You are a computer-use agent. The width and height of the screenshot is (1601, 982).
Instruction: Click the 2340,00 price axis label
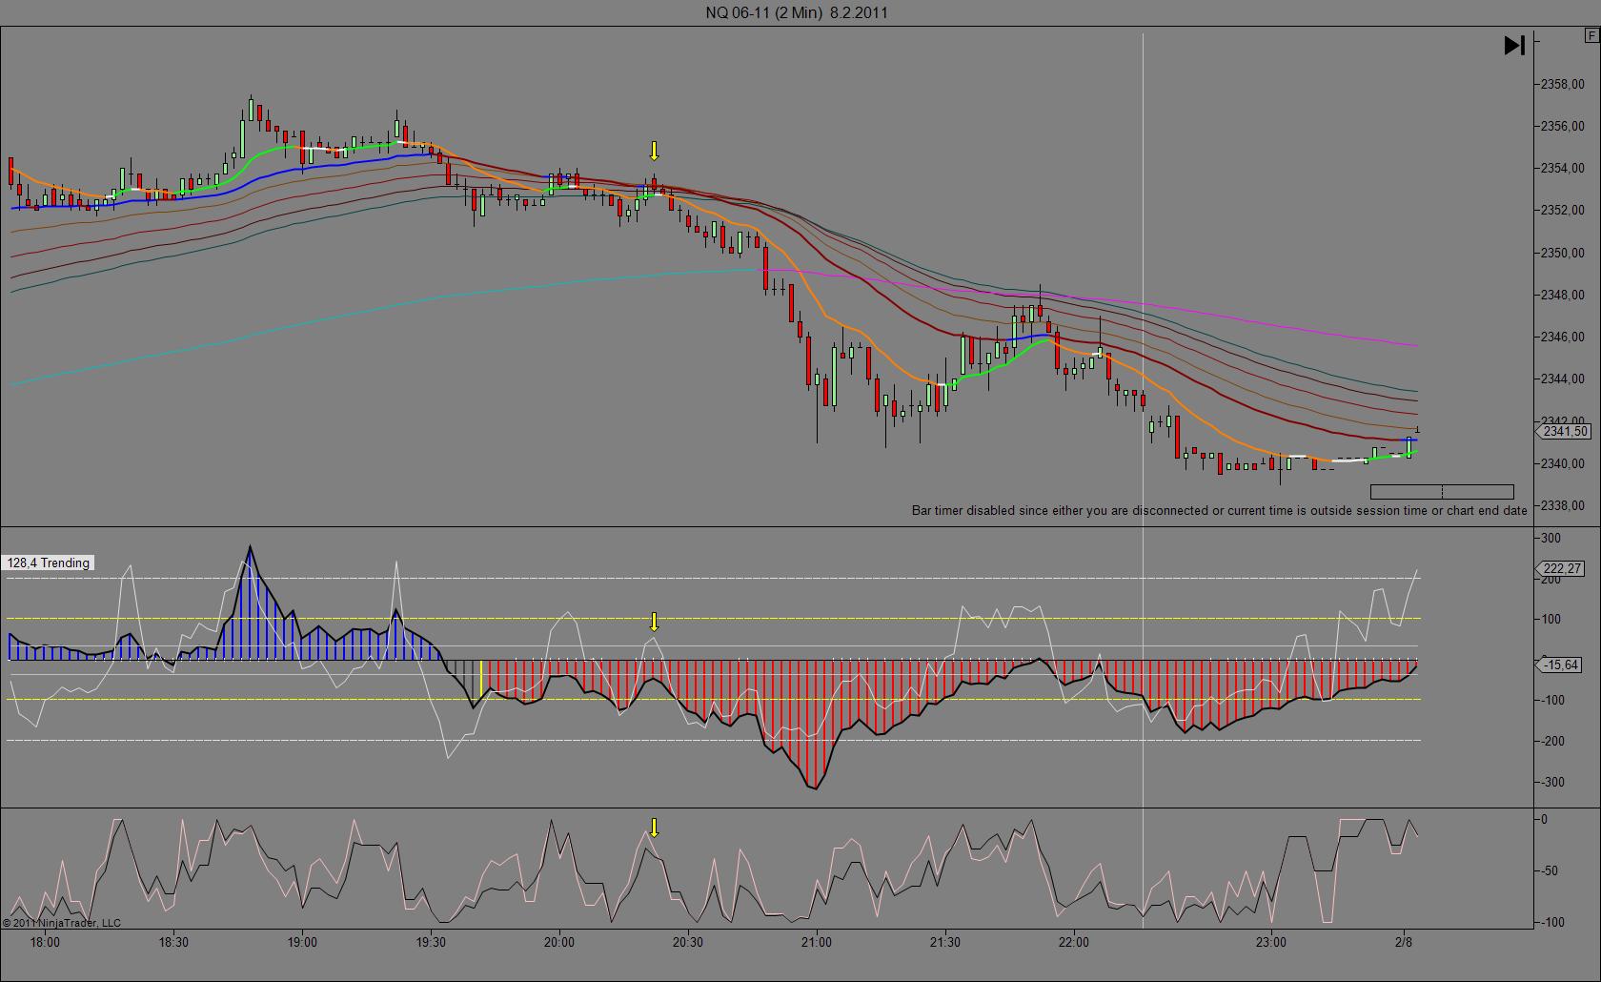(x=1563, y=463)
